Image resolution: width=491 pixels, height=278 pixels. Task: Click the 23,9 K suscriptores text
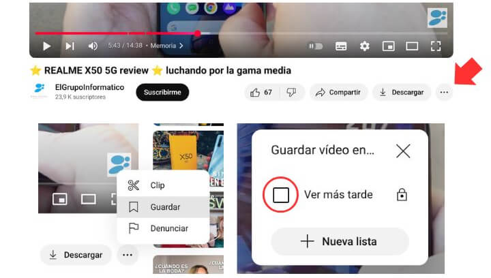(80, 97)
